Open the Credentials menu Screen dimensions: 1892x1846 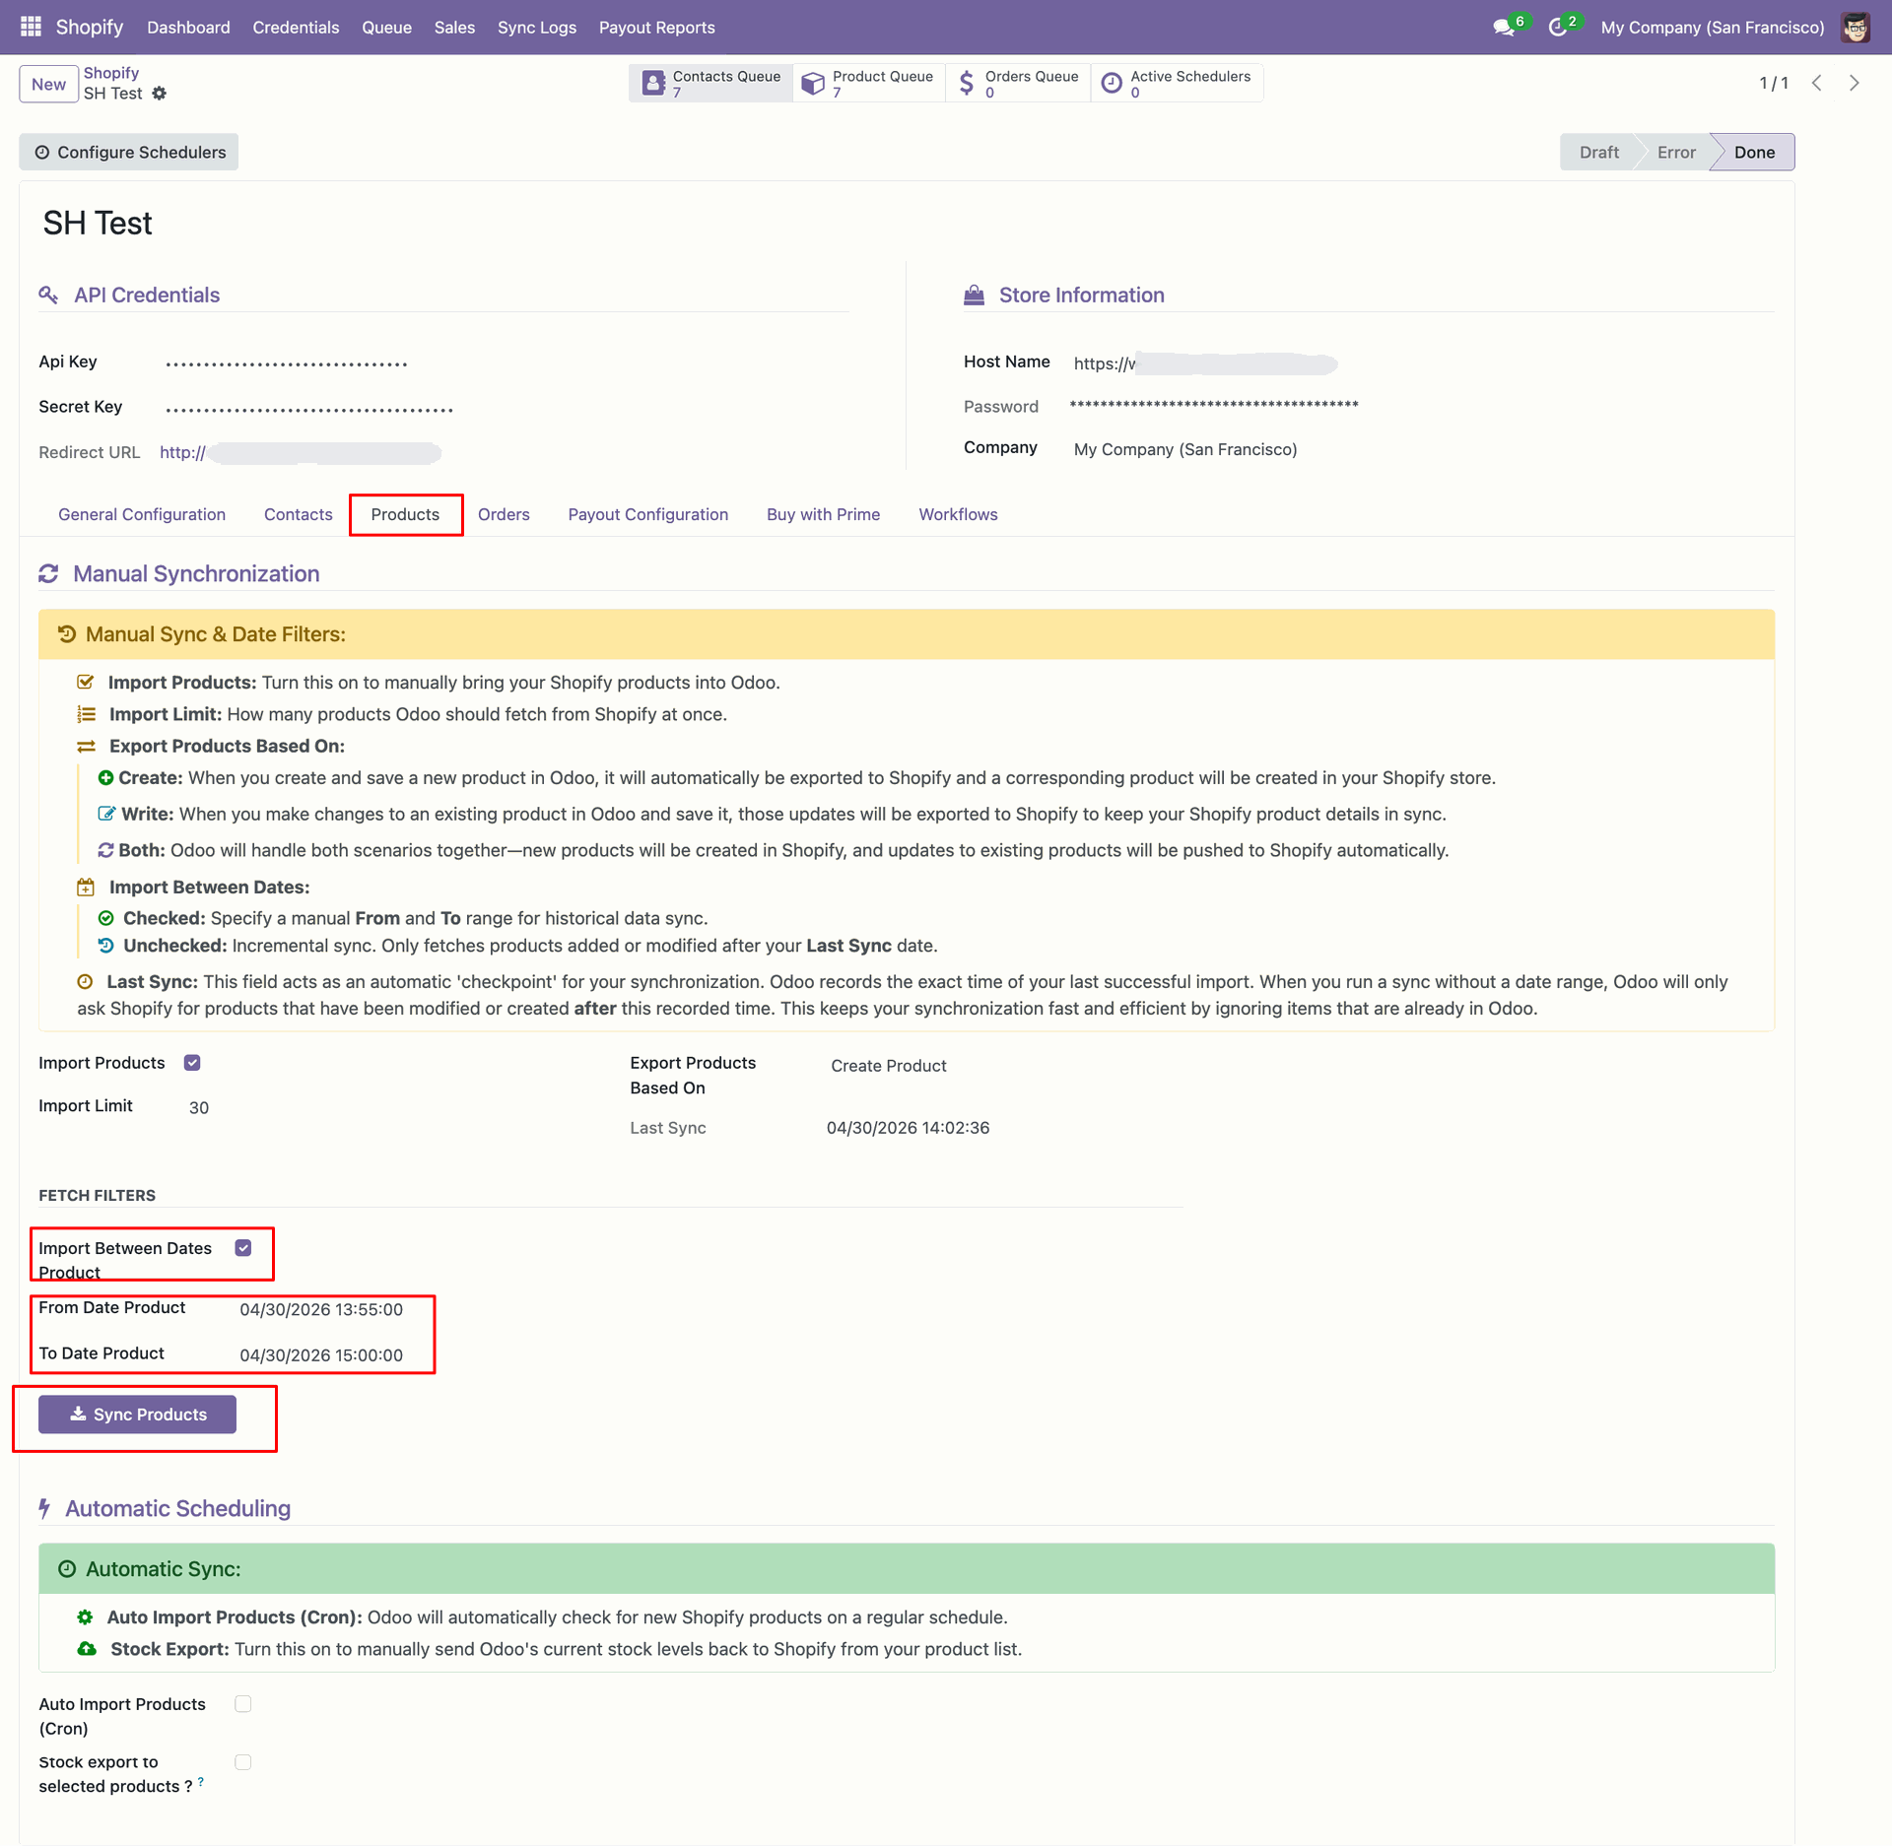pos(296,28)
